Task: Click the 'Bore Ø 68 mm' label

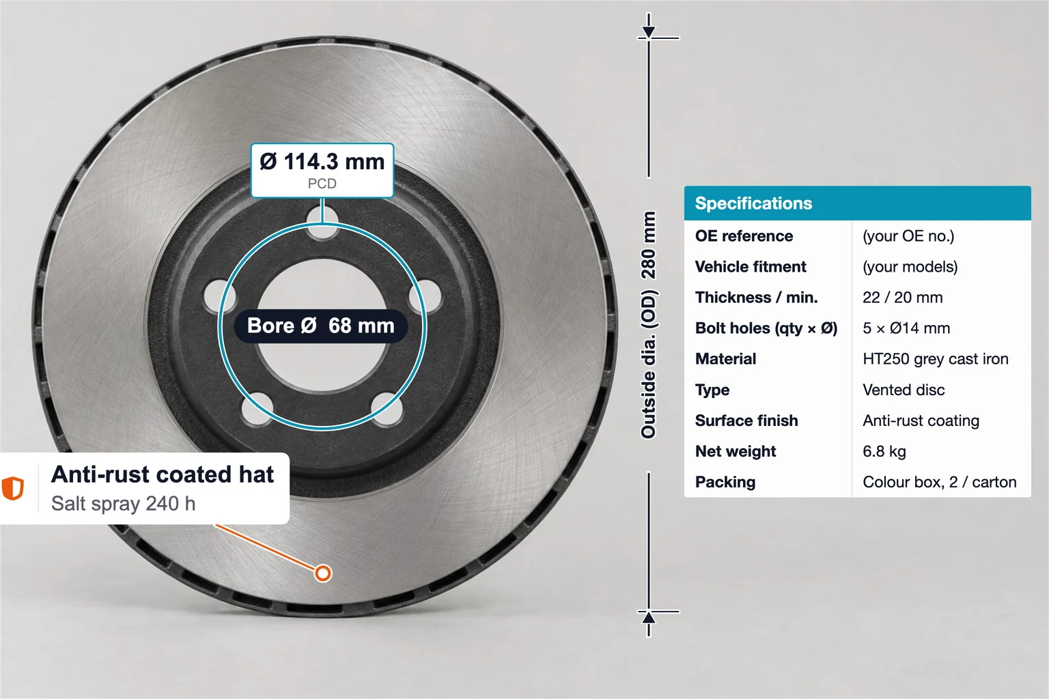Action: coord(321,326)
